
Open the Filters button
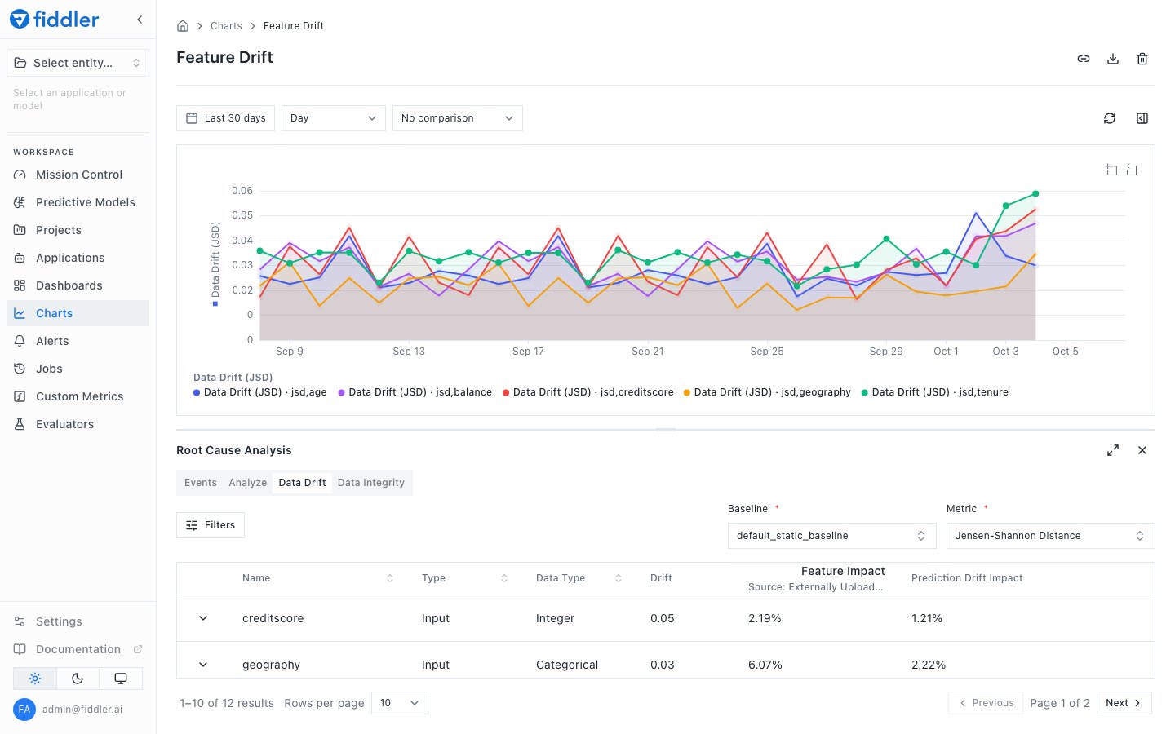point(211,525)
